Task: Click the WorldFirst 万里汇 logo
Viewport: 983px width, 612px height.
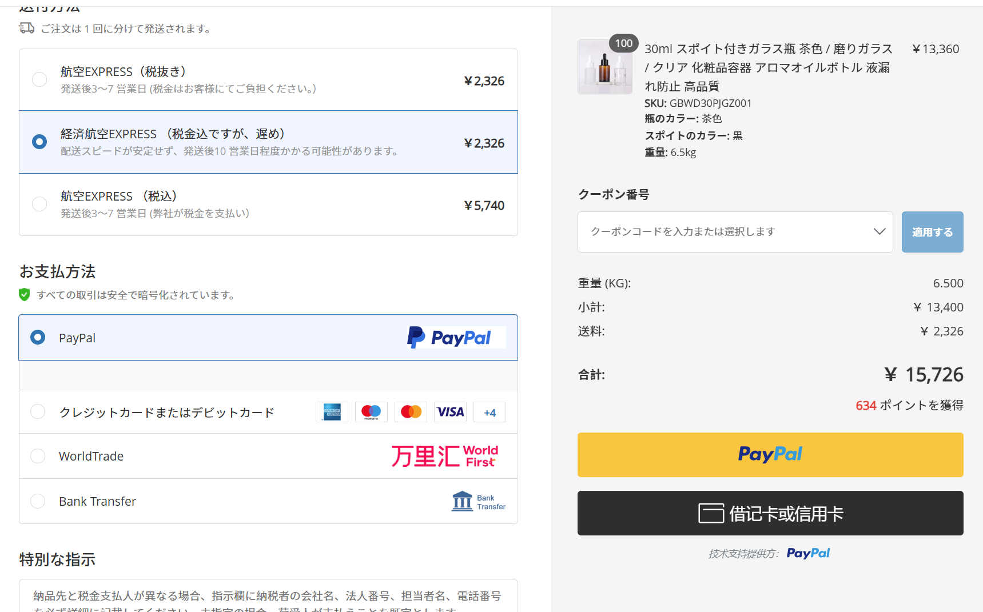Action: pyautogui.click(x=445, y=456)
